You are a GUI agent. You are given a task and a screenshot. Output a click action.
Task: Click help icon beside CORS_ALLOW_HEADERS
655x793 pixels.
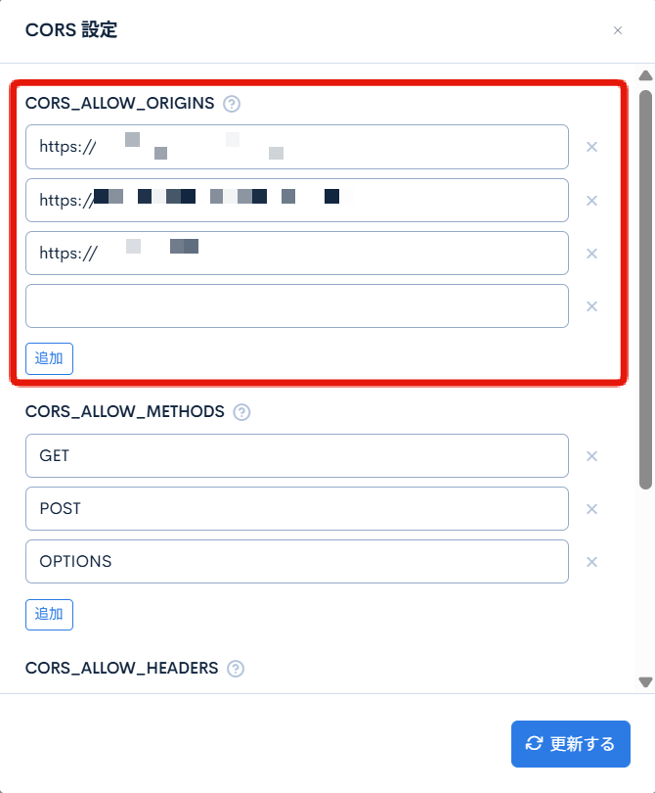point(235,669)
